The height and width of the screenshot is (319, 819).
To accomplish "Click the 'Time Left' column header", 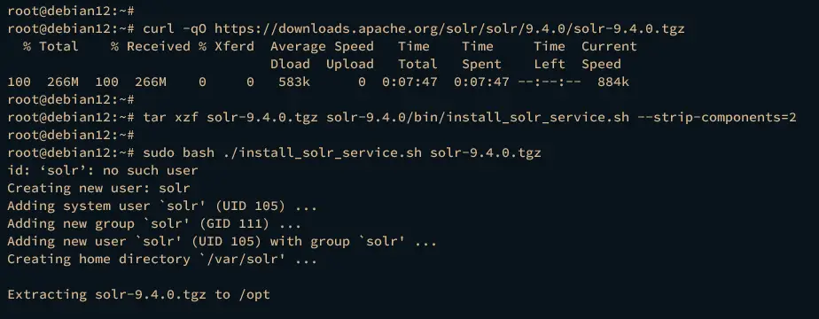I will tap(550, 55).
